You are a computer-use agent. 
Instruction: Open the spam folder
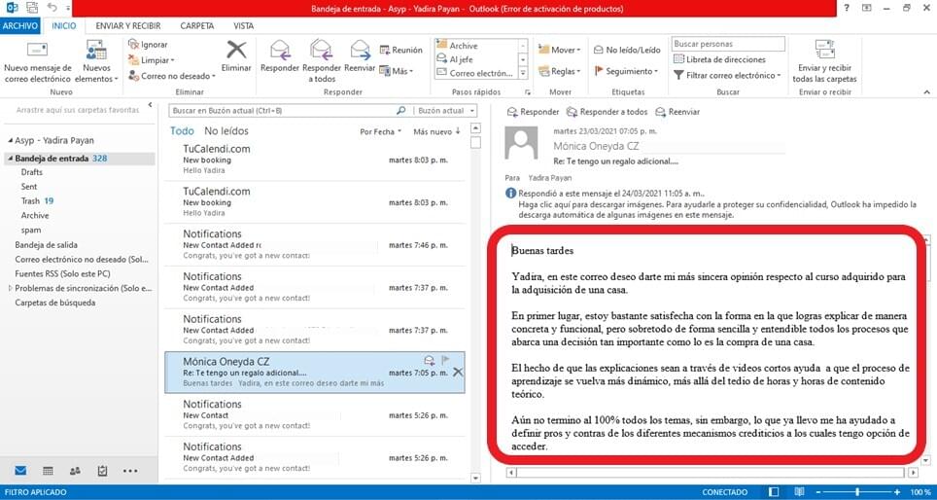pyautogui.click(x=31, y=231)
